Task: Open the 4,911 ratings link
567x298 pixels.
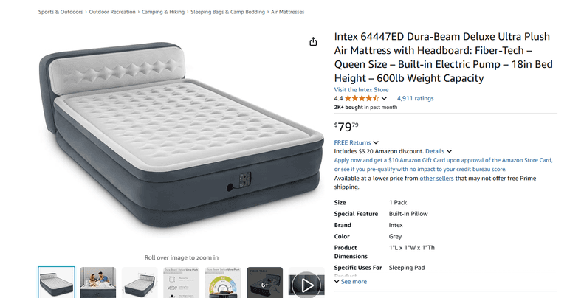Action: pos(415,98)
